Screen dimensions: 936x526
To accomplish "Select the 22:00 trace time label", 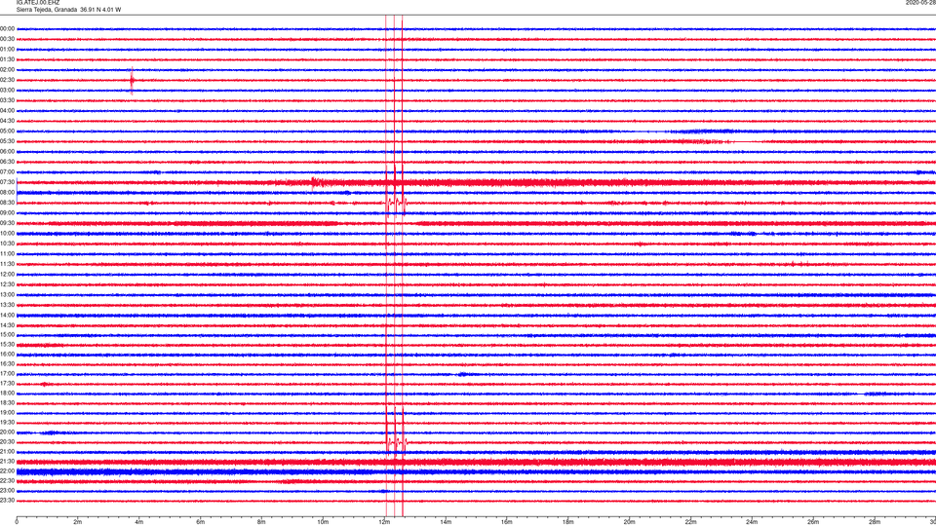I will [x=7, y=471].
